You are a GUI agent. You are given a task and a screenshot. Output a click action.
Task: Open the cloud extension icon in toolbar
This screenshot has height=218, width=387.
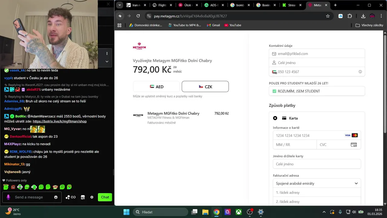[x=340, y=16]
